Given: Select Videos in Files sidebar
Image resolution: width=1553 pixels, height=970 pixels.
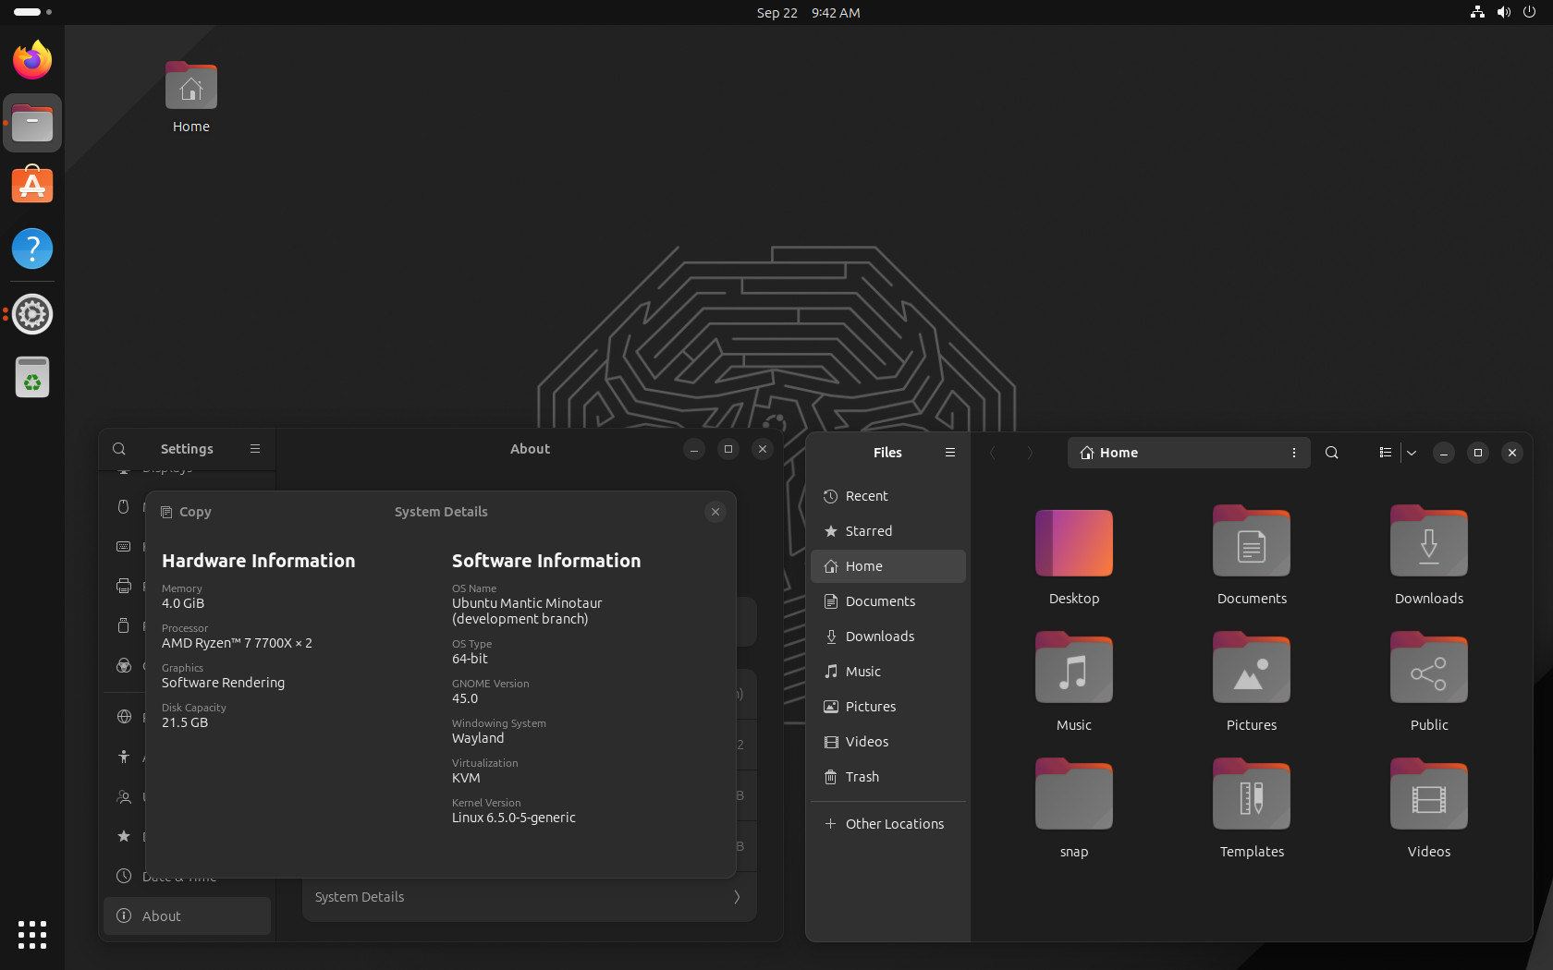Looking at the screenshot, I should (x=888, y=742).
